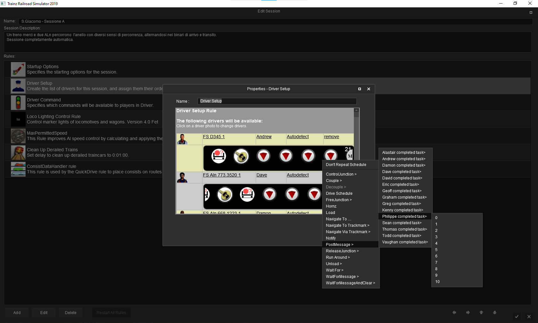Click the move rule right arrow
This screenshot has width=538, height=323.
tap(468, 312)
